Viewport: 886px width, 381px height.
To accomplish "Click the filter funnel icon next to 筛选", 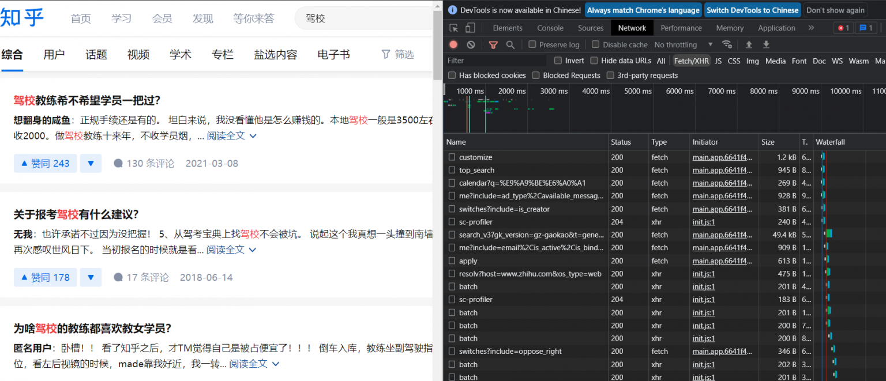I will [386, 54].
